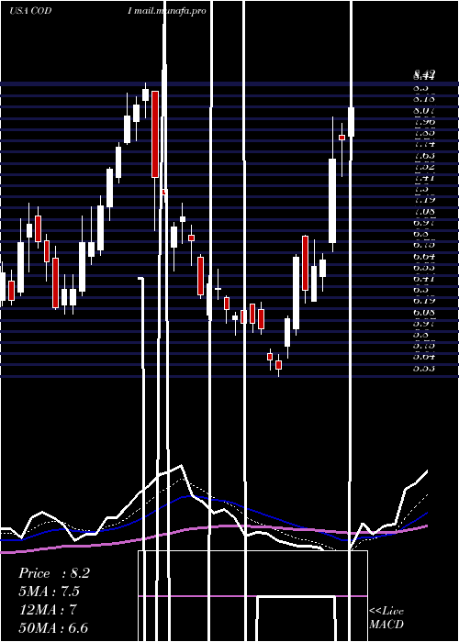The height and width of the screenshot is (642, 459).
Task: Click the 7.96 price axis label
Action: (424, 122)
